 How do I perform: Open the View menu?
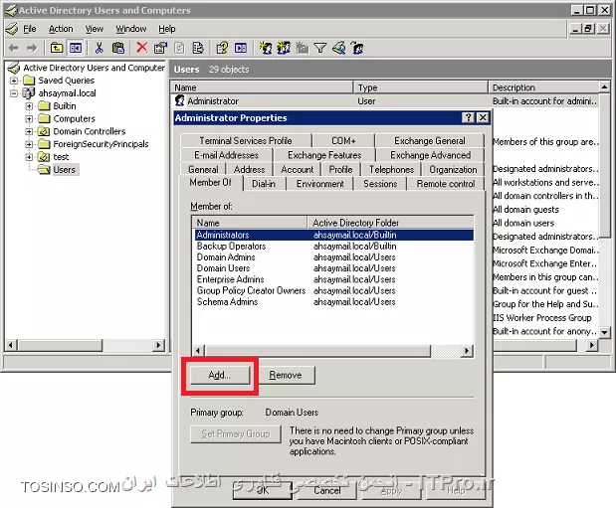(x=95, y=29)
